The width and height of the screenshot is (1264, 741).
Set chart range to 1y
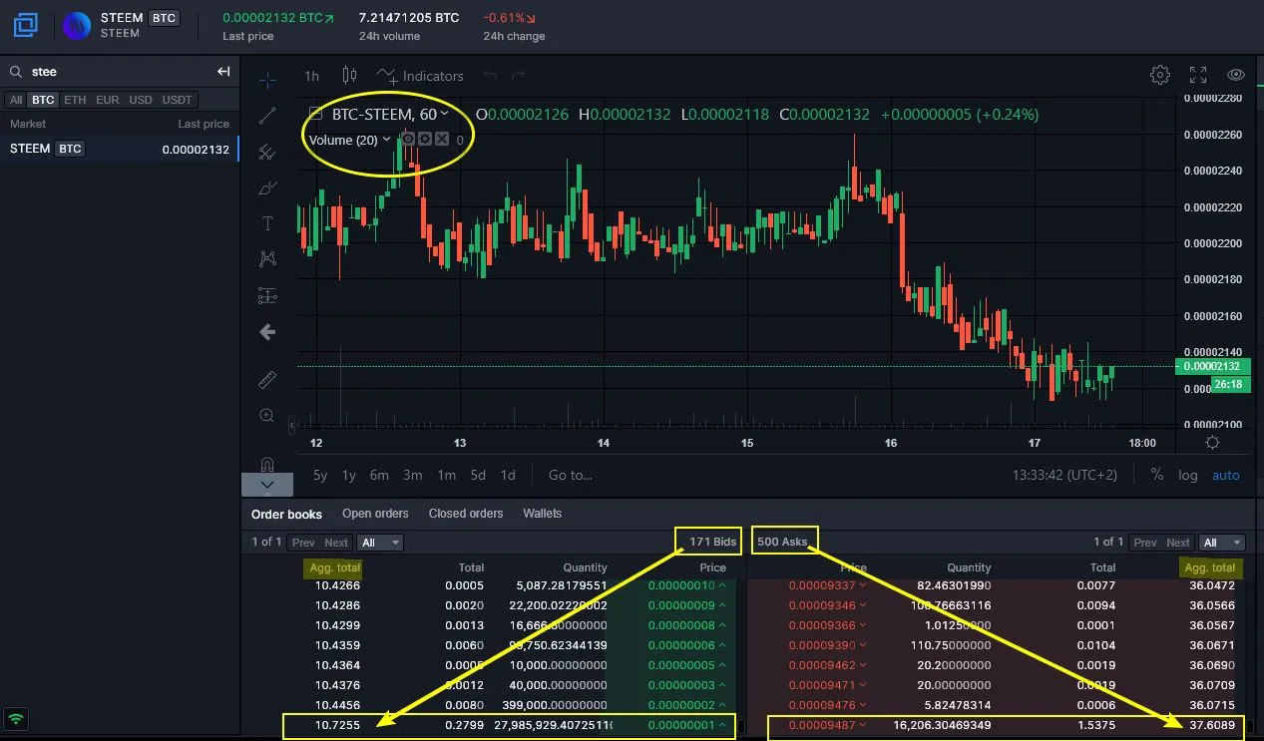point(349,475)
